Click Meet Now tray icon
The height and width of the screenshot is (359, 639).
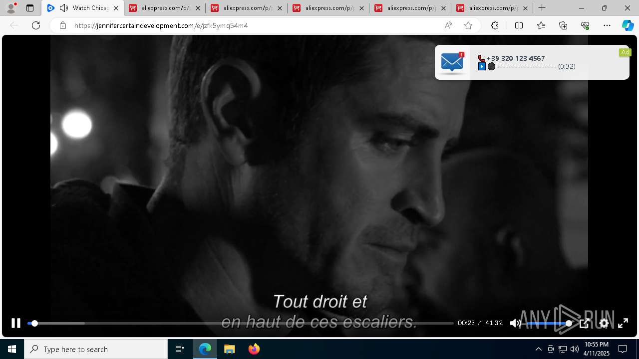(551, 349)
